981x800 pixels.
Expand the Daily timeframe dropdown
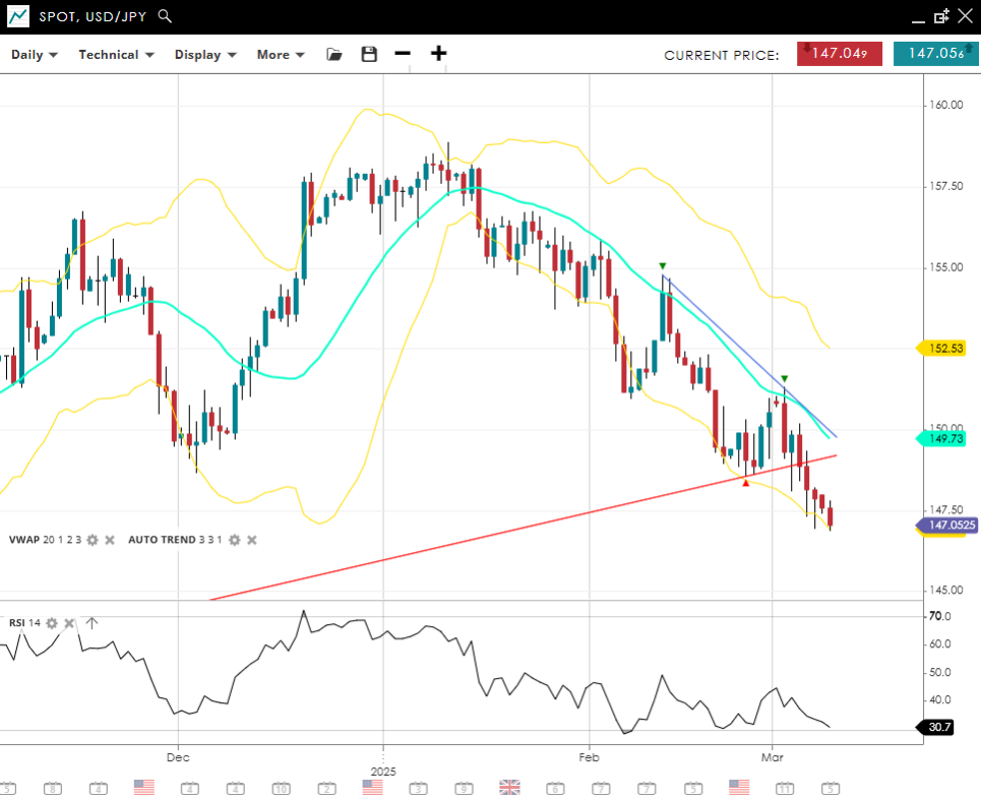point(34,55)
